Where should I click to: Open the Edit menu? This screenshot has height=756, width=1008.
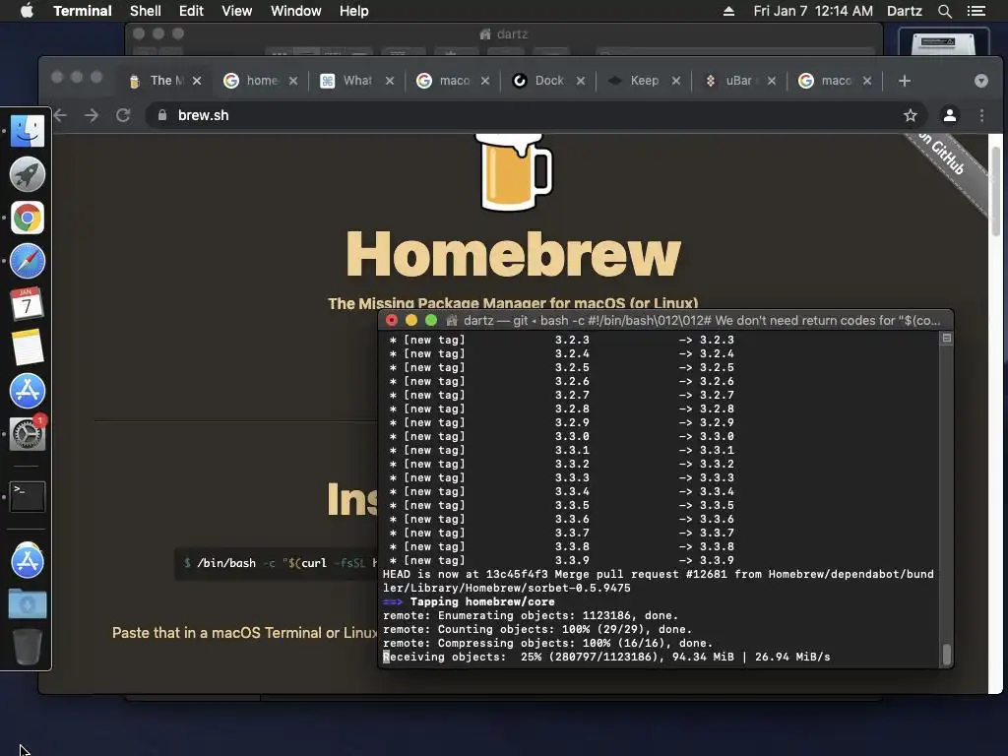click(x=191, y=11)
